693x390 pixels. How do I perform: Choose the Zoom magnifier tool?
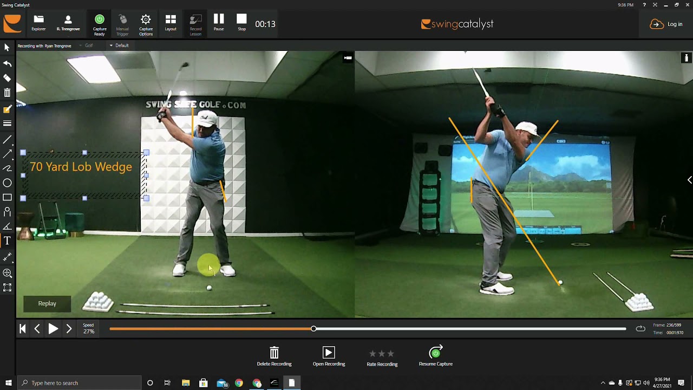coord(7,274)
